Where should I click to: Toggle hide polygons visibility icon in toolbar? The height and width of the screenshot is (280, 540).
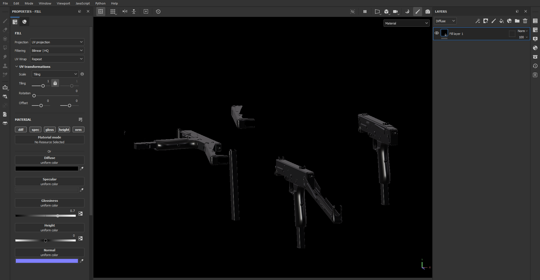353,12
